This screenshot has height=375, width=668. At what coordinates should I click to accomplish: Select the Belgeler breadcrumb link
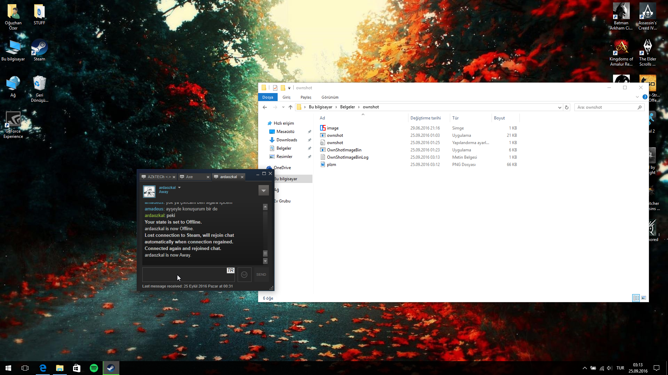pos(347,107)
